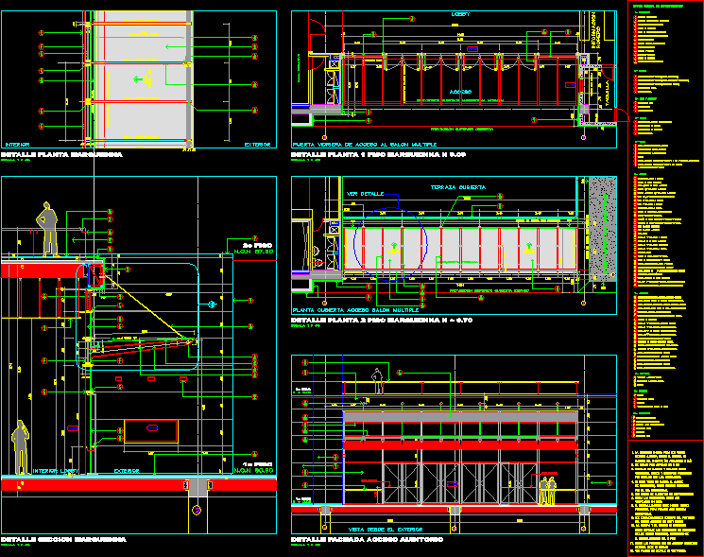Select the vertical 'TAQUILLA' label
Image resolution: width=704 pixels, height=557 pixels.
pos(608,93)
